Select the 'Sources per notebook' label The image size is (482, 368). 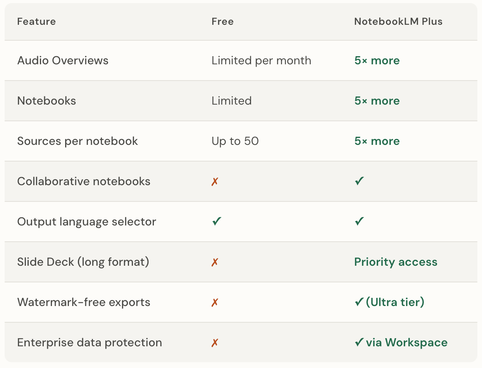click(77, 141)
